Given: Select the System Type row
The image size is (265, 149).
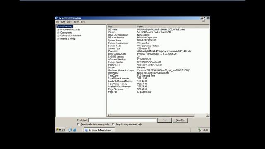Looking at the screenshot, I should (158, 48).
